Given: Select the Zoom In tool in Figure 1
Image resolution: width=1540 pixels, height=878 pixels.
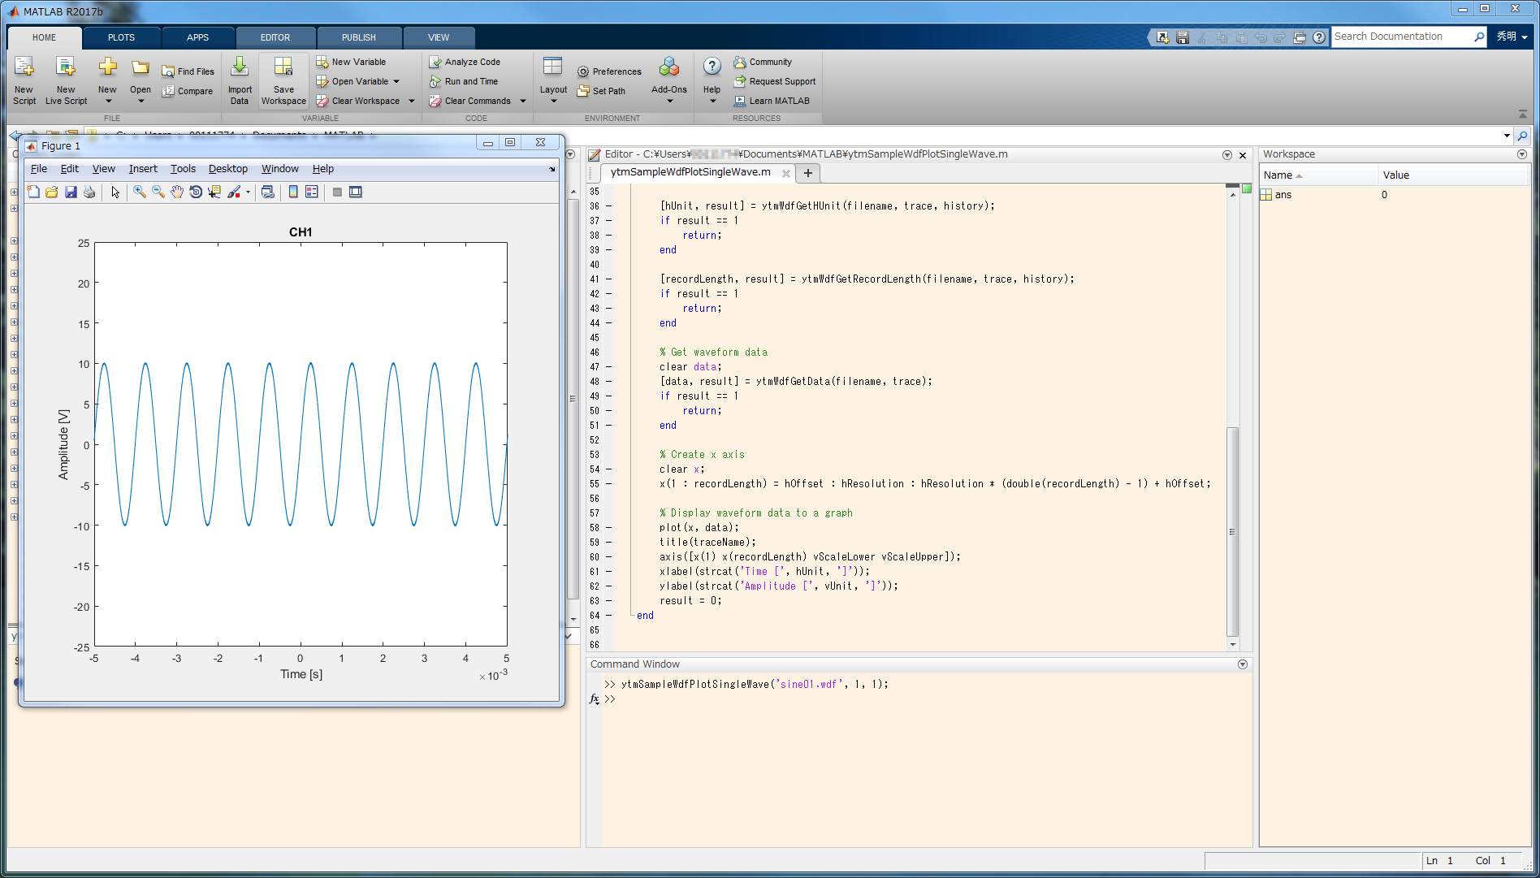Looking at the screenshot, I should (140, 192).
